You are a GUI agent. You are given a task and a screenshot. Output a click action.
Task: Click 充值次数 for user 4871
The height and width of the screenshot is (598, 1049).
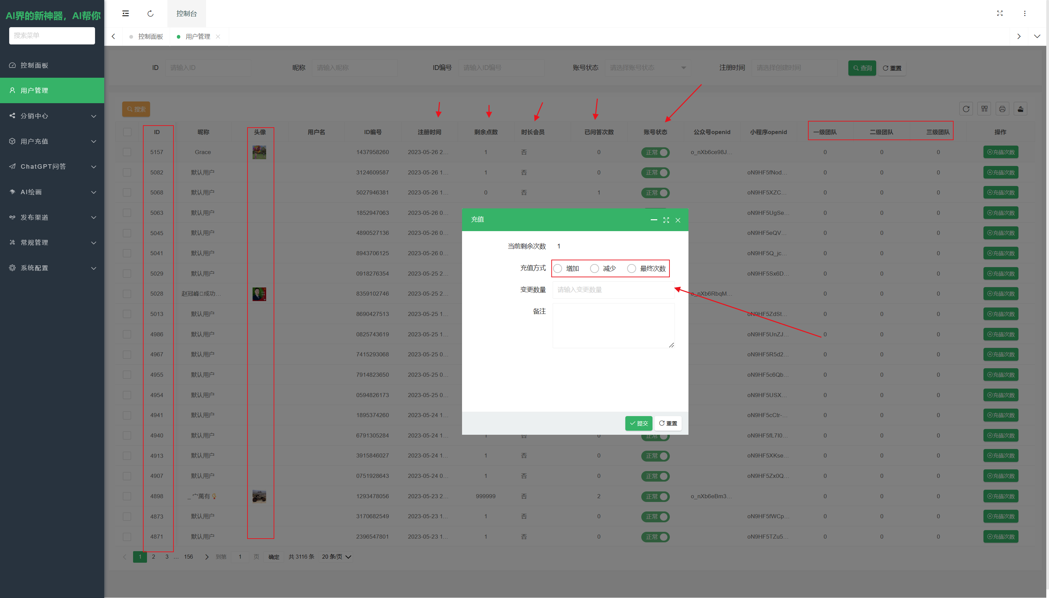[1001, 536]
